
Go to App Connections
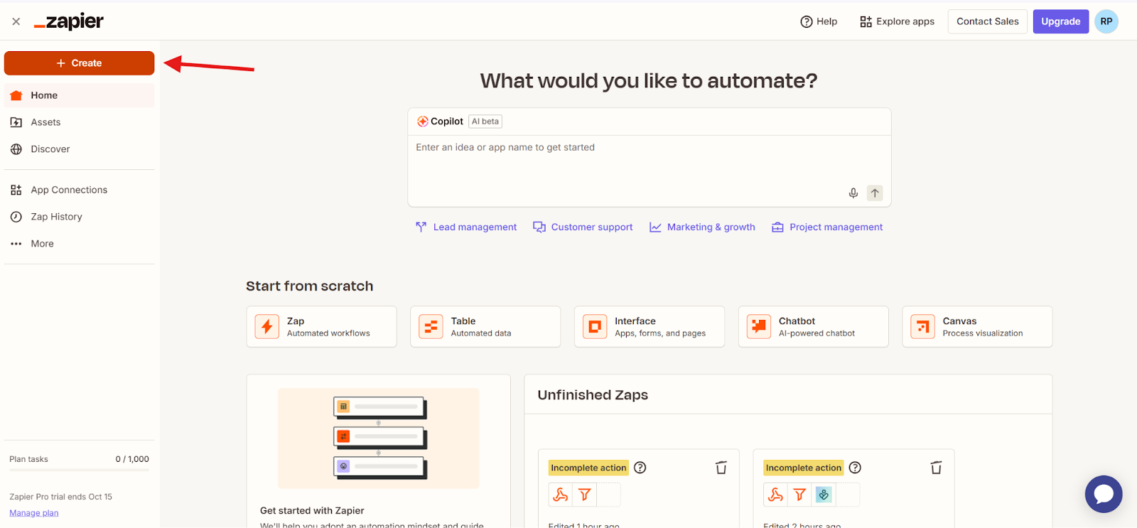79,190
